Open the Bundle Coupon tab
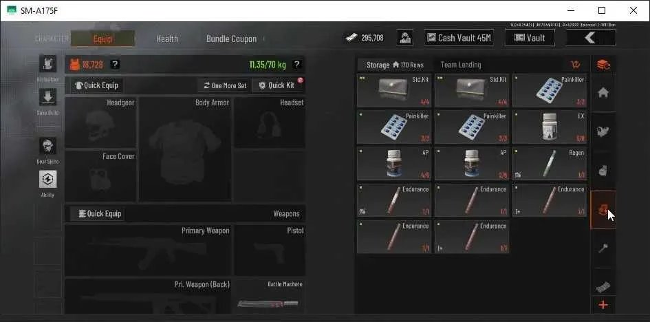Image resolution: width=650 pixels, height=322 pixels. point(231,39)
